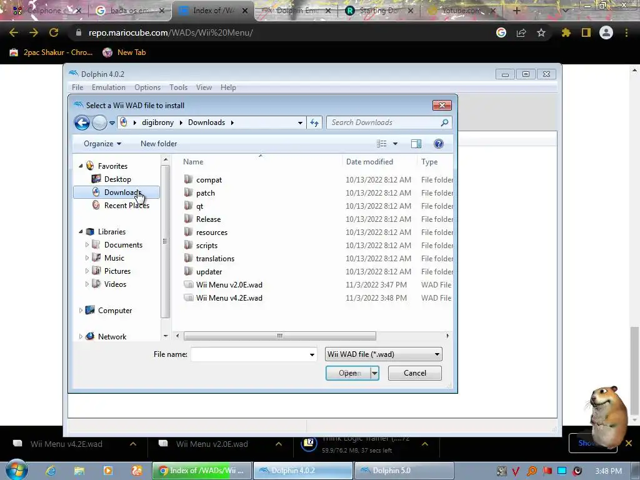Open New Tab bookmark
Screen dimensions: 640x480
(124, 52)
